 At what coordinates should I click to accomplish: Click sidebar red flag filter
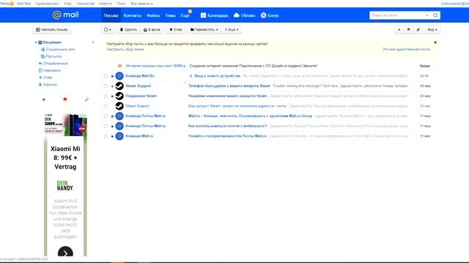click(65, 99)
